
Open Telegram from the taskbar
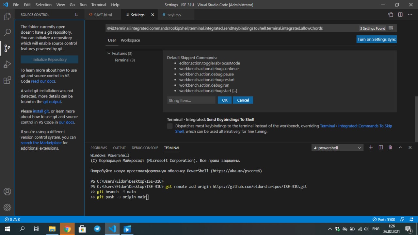click(x=97, y=229)
